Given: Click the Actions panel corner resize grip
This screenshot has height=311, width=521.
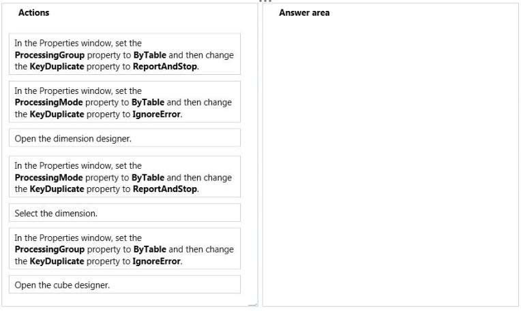Looking at the screenshot, I should pos(254,304).
